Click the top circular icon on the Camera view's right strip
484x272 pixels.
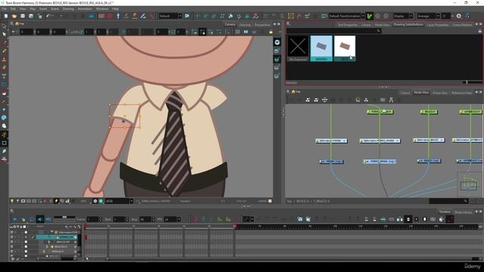click(x=278, y=42)
